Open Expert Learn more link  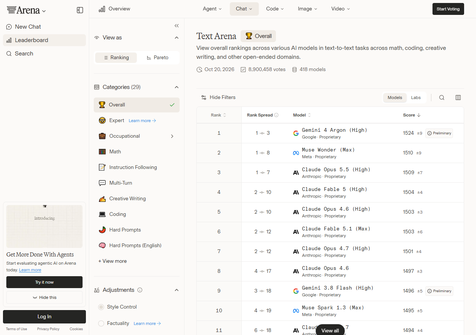(142, 121)
